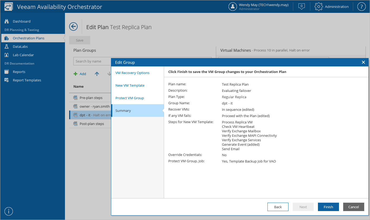Open DataLabs flask icon
This screenshot has width=370, height=220.
7,46
